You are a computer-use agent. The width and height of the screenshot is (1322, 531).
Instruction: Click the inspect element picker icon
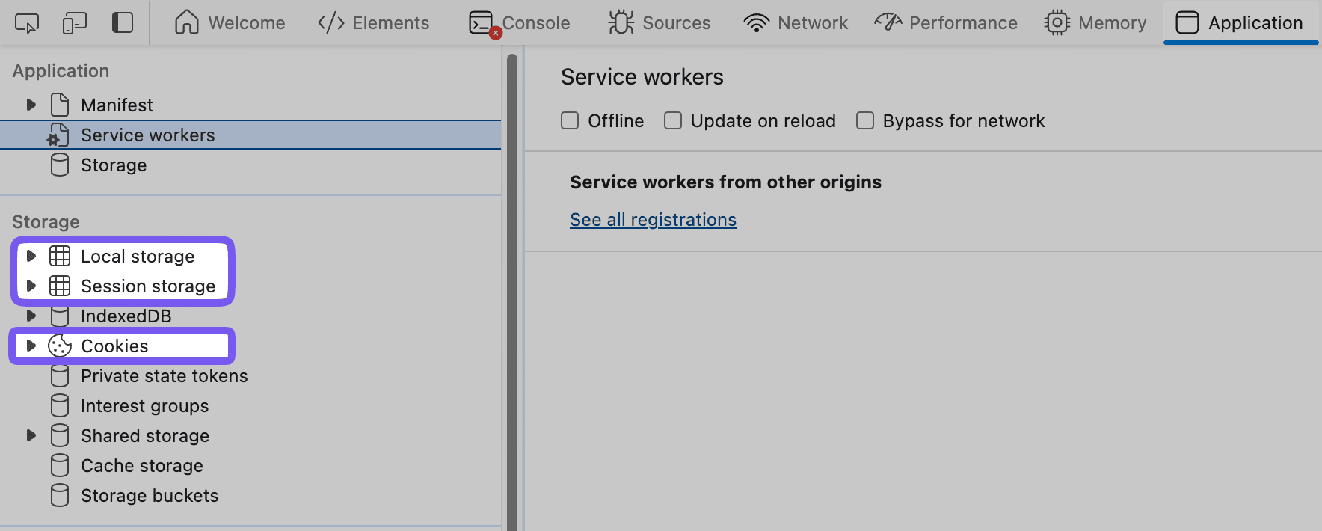click(27, 23)
